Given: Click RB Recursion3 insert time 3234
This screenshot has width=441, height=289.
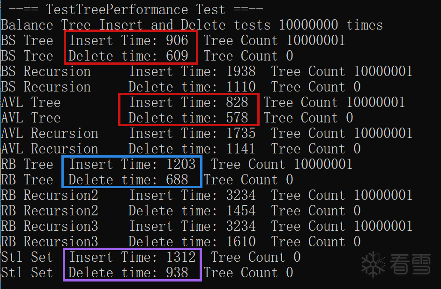Looking at the screenshot, I should 241,226.
